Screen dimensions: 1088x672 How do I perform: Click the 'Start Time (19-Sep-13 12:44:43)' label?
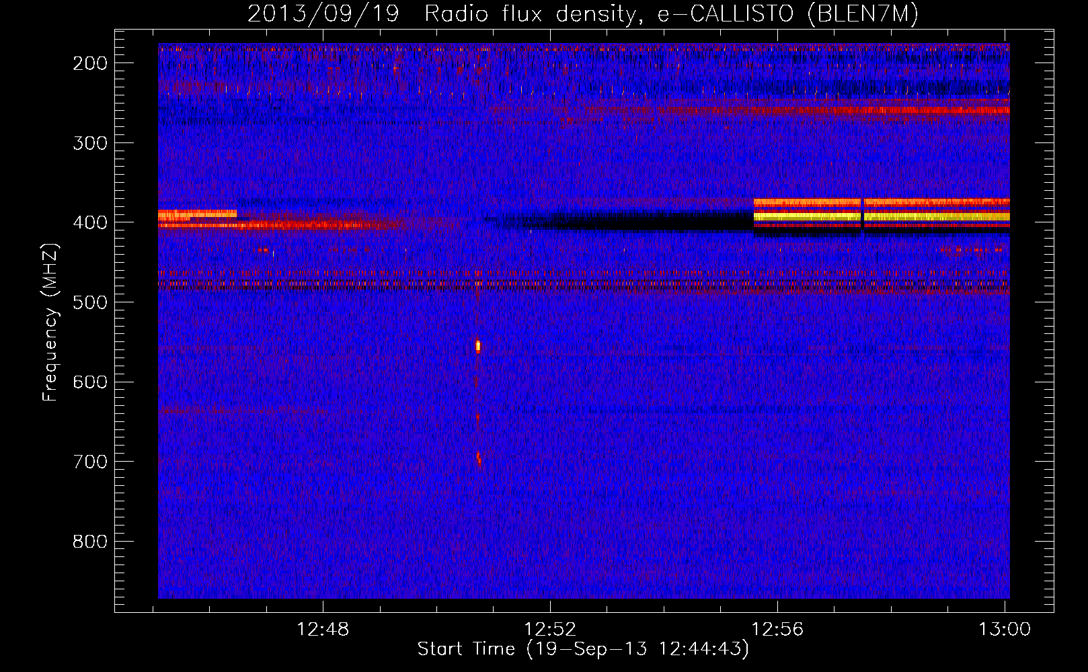pos(583,649)
